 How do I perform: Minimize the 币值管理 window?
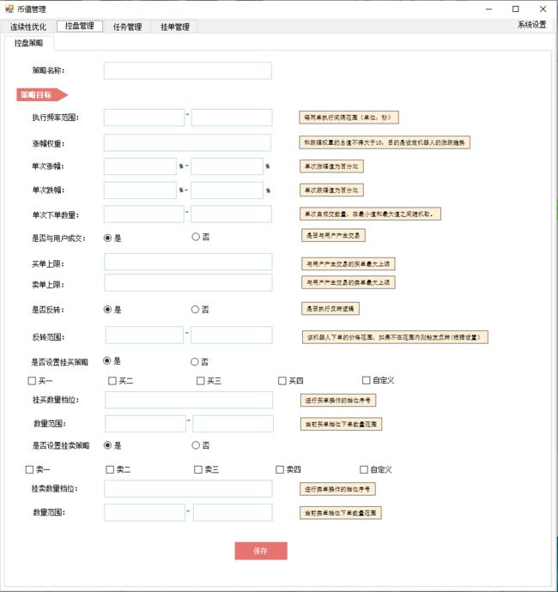pos(488,9)
